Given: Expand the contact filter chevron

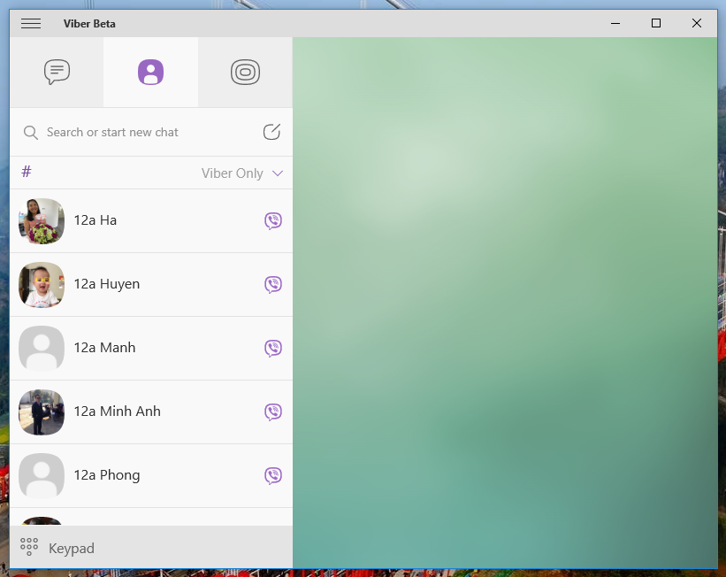Looking at the screenshot, I should 278,173.
